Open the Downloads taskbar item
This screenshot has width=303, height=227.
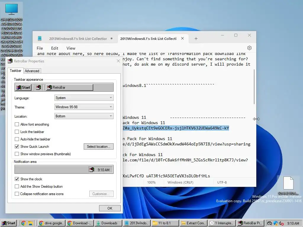point(108,223)
